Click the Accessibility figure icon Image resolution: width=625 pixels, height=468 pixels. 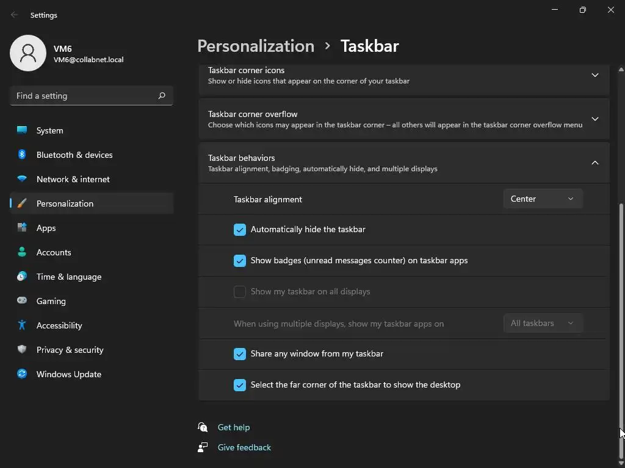pyautogui.click(x=22, y=325)
